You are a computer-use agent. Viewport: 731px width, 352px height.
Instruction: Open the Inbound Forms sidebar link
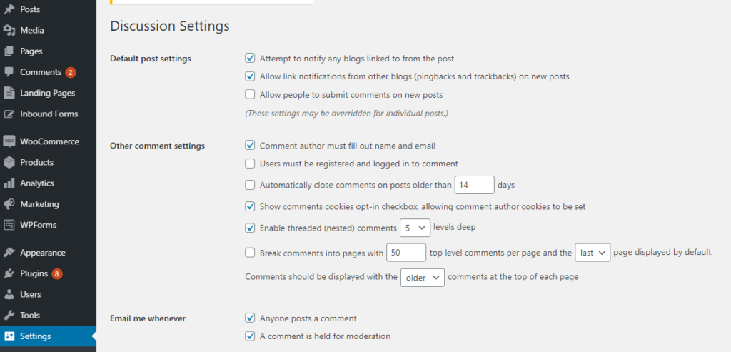48,114
